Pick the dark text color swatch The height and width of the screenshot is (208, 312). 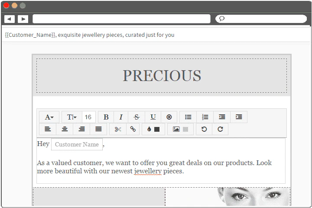tap(157, 130)
